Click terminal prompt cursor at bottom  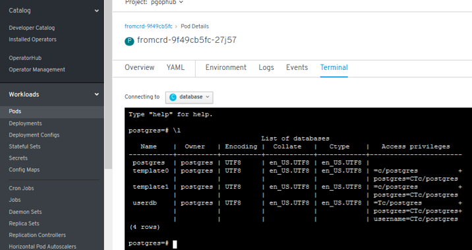(175, 244)
